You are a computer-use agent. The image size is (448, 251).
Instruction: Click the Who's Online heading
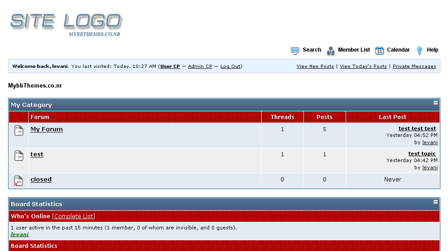tap(30, 216)
